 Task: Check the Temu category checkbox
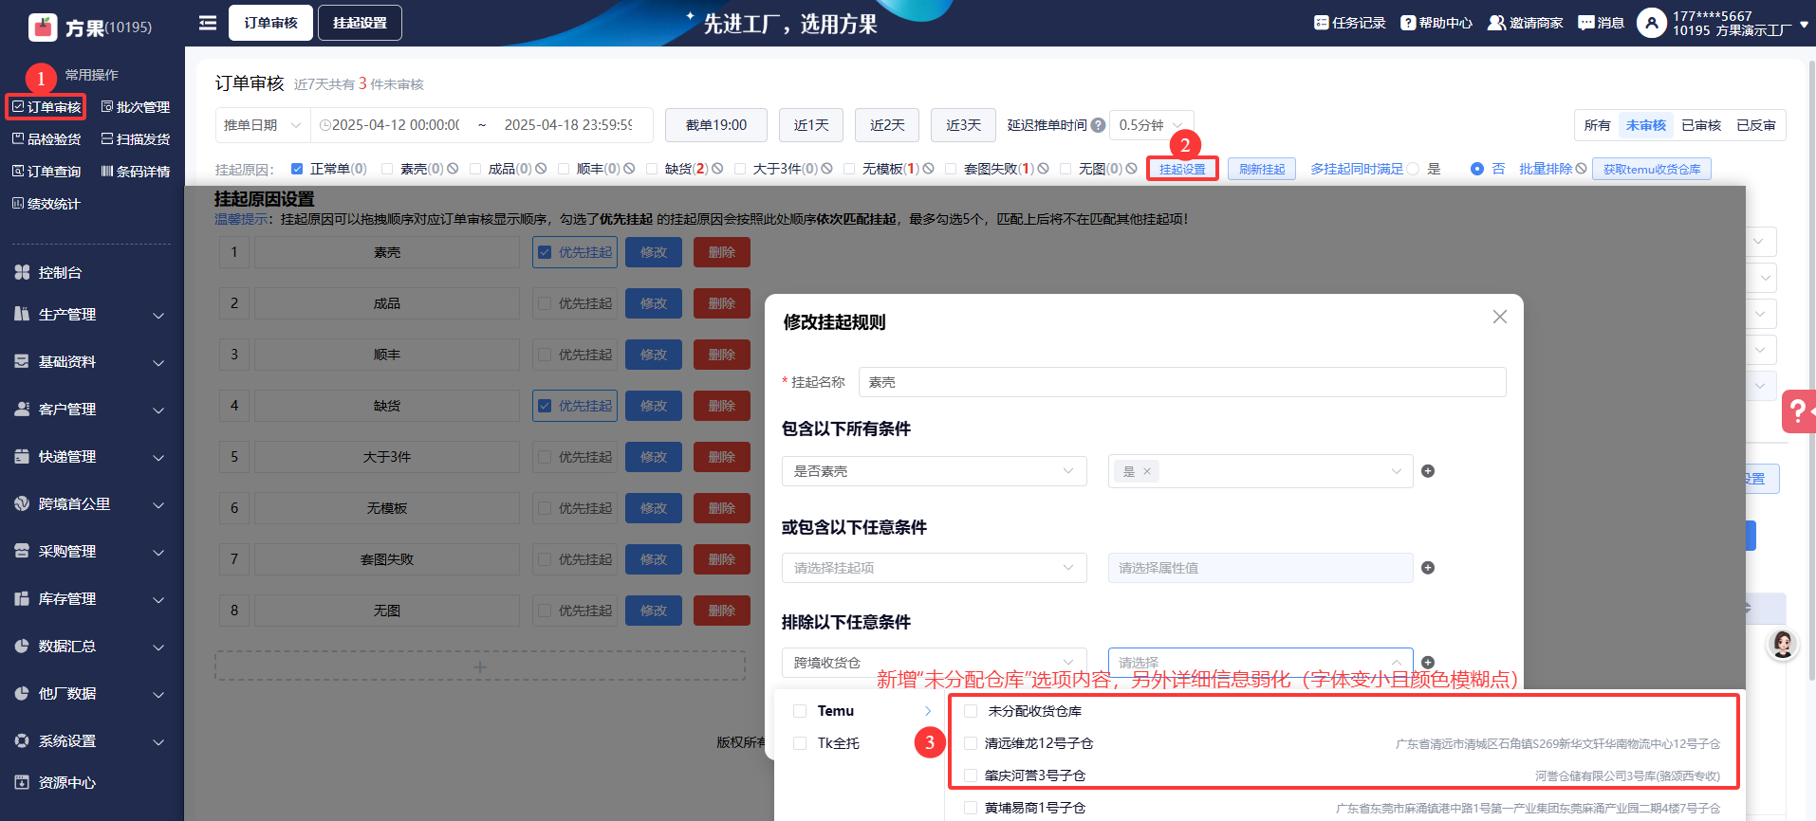[800, 711]
